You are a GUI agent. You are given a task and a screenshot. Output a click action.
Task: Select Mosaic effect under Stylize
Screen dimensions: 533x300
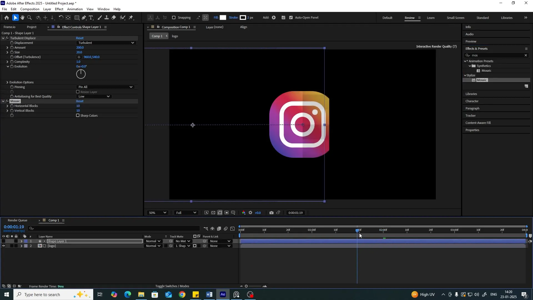coord(482,80)
